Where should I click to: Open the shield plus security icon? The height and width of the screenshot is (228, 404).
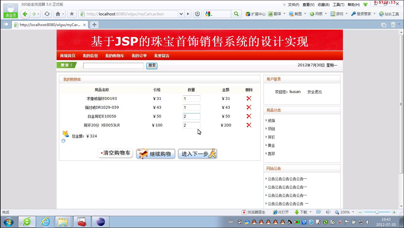pos(197,14)
